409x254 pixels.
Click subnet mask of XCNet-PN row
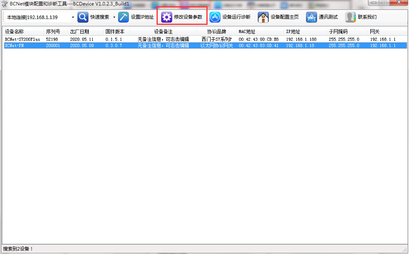344,46
